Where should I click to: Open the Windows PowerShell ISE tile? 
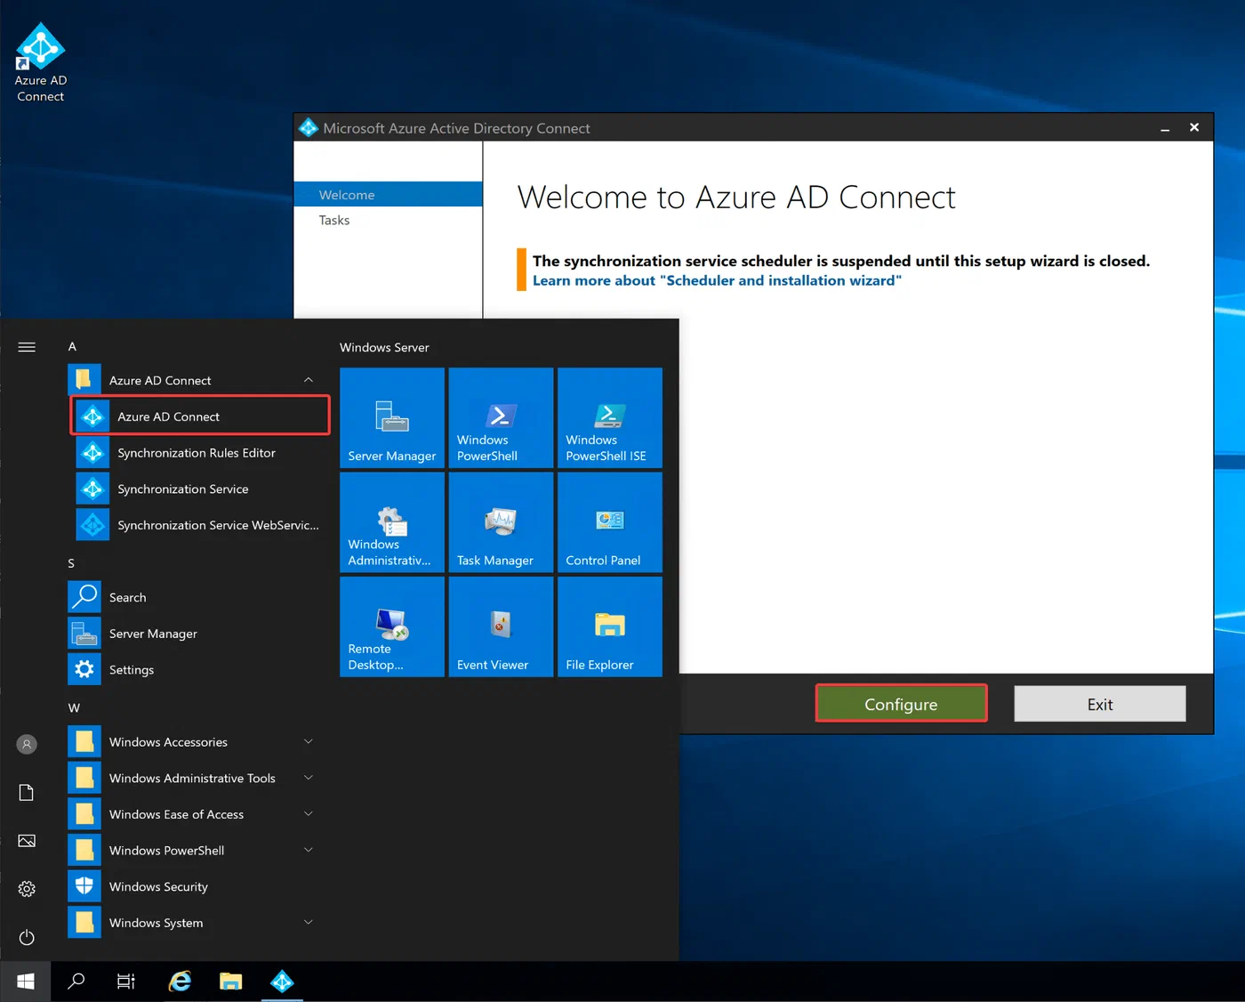click(610, 417)
